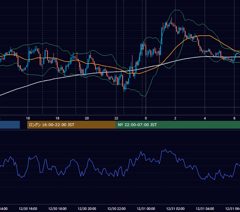This screenshot has height=212, width=240.
Task: Click the 20 hour label on upper axis
Action: (x=87, y=118)
